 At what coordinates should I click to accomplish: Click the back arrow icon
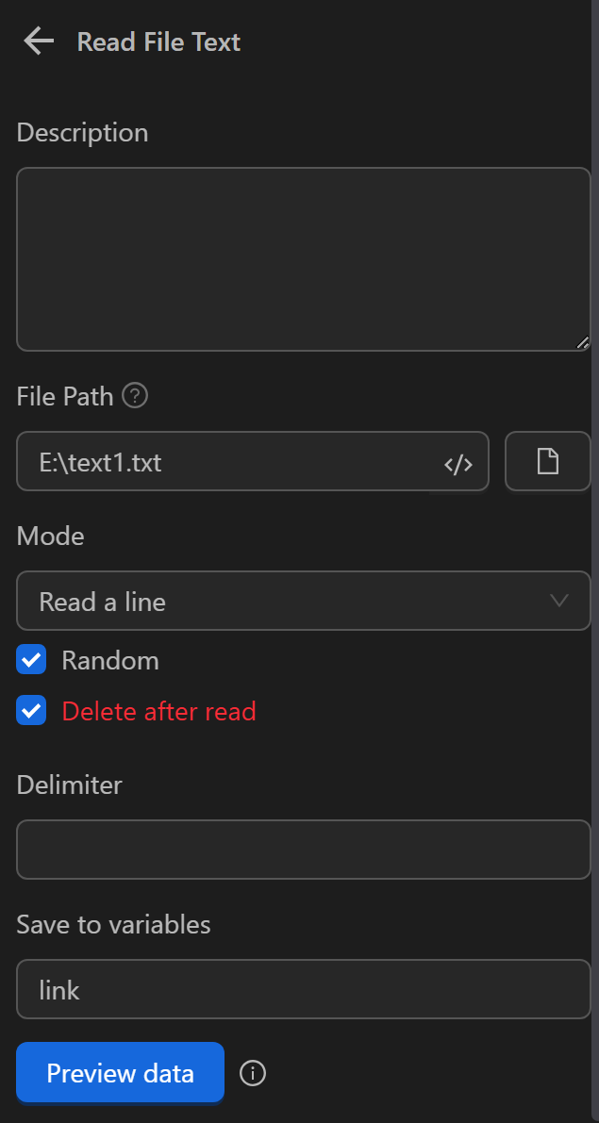point(39,41)
